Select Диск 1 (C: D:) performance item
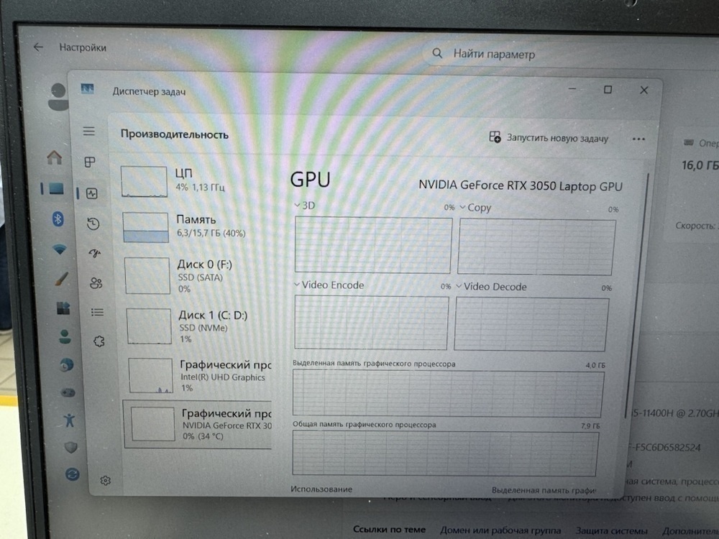Image resolution: width=719 pixels, height=539 pixels. pos(200,326)
